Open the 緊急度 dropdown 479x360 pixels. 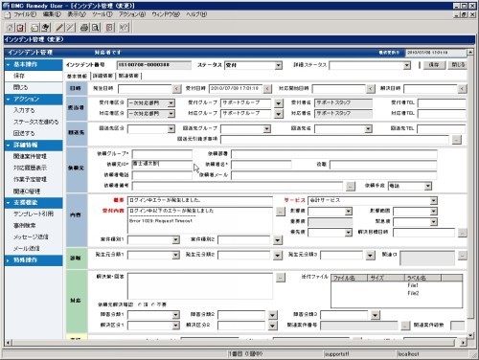433,222
